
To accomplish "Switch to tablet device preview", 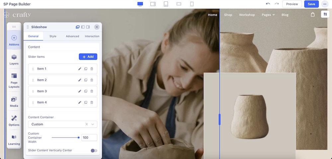I will coord(166,4).
